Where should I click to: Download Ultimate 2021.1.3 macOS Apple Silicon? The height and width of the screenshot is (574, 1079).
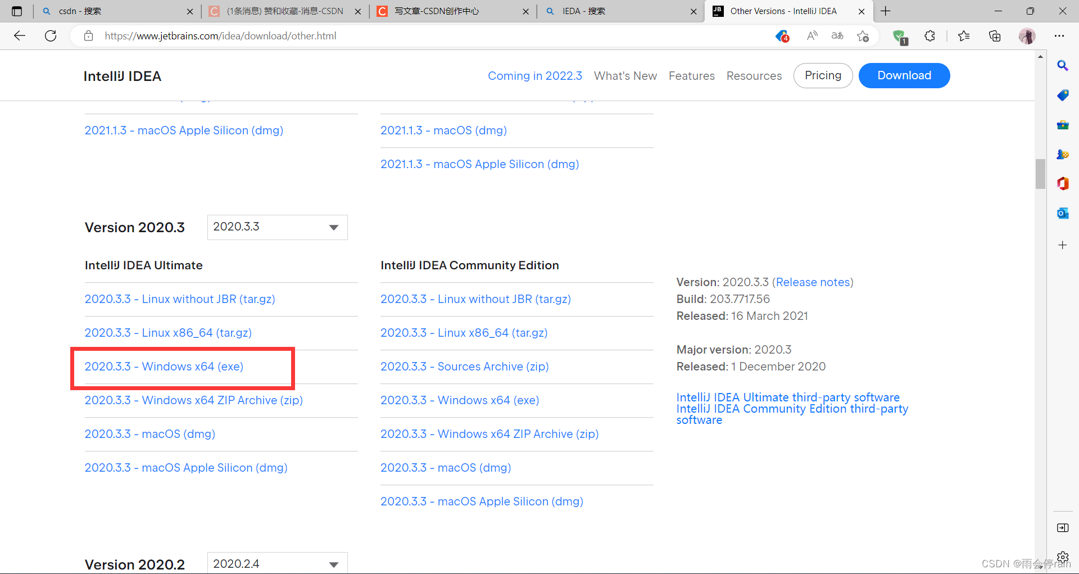pos(184,130)
